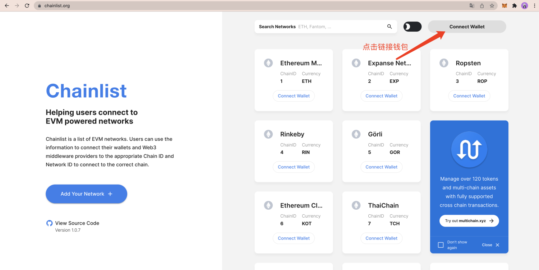Screen dimensions: 539x270
Task: Click the Version 1.0.7 text
Action: pos(68,230)
